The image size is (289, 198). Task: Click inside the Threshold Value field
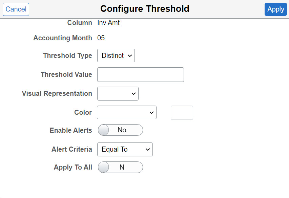point(140,74)
